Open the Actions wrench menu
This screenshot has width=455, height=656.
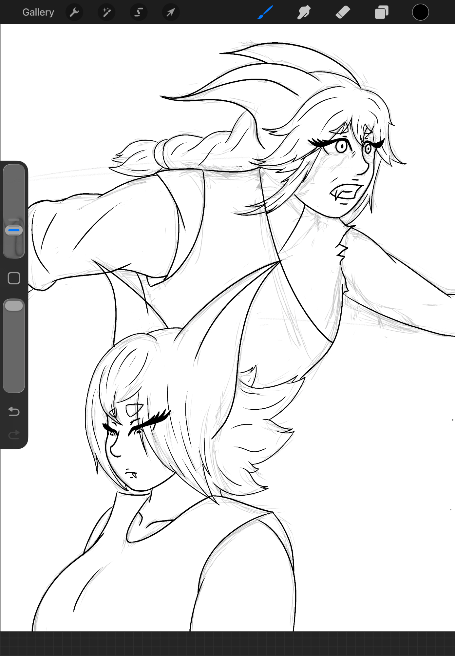click(x=74, y=12)
